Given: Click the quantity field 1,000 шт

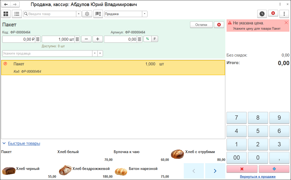Looking at the screenshot, I should pos(58,39).
